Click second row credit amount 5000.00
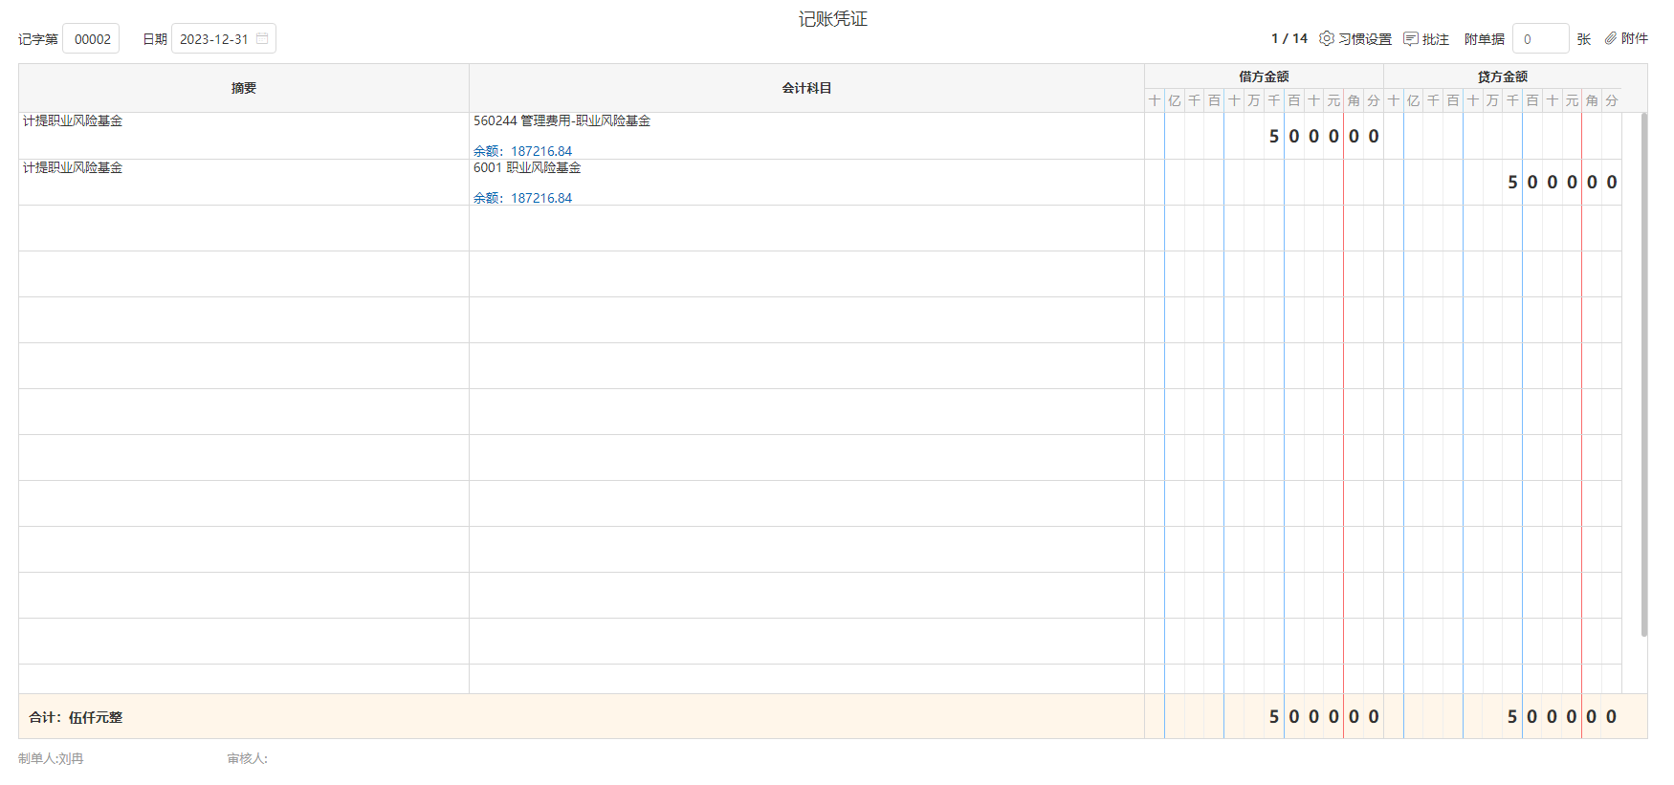 (1562, 183)
